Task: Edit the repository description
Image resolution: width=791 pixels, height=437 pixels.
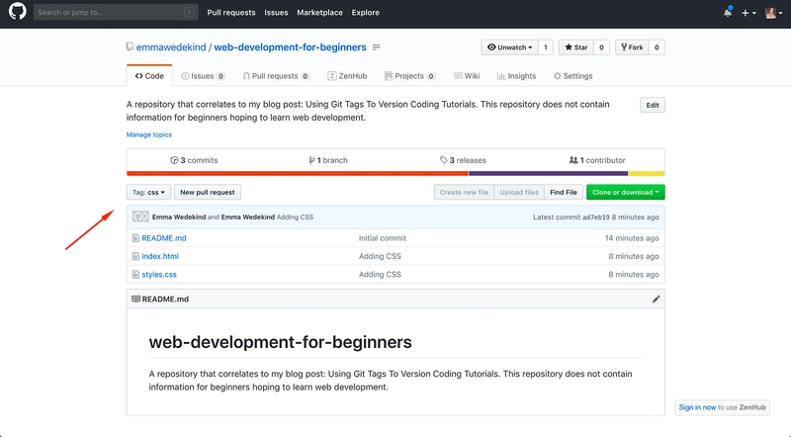Action: point(653,105)
